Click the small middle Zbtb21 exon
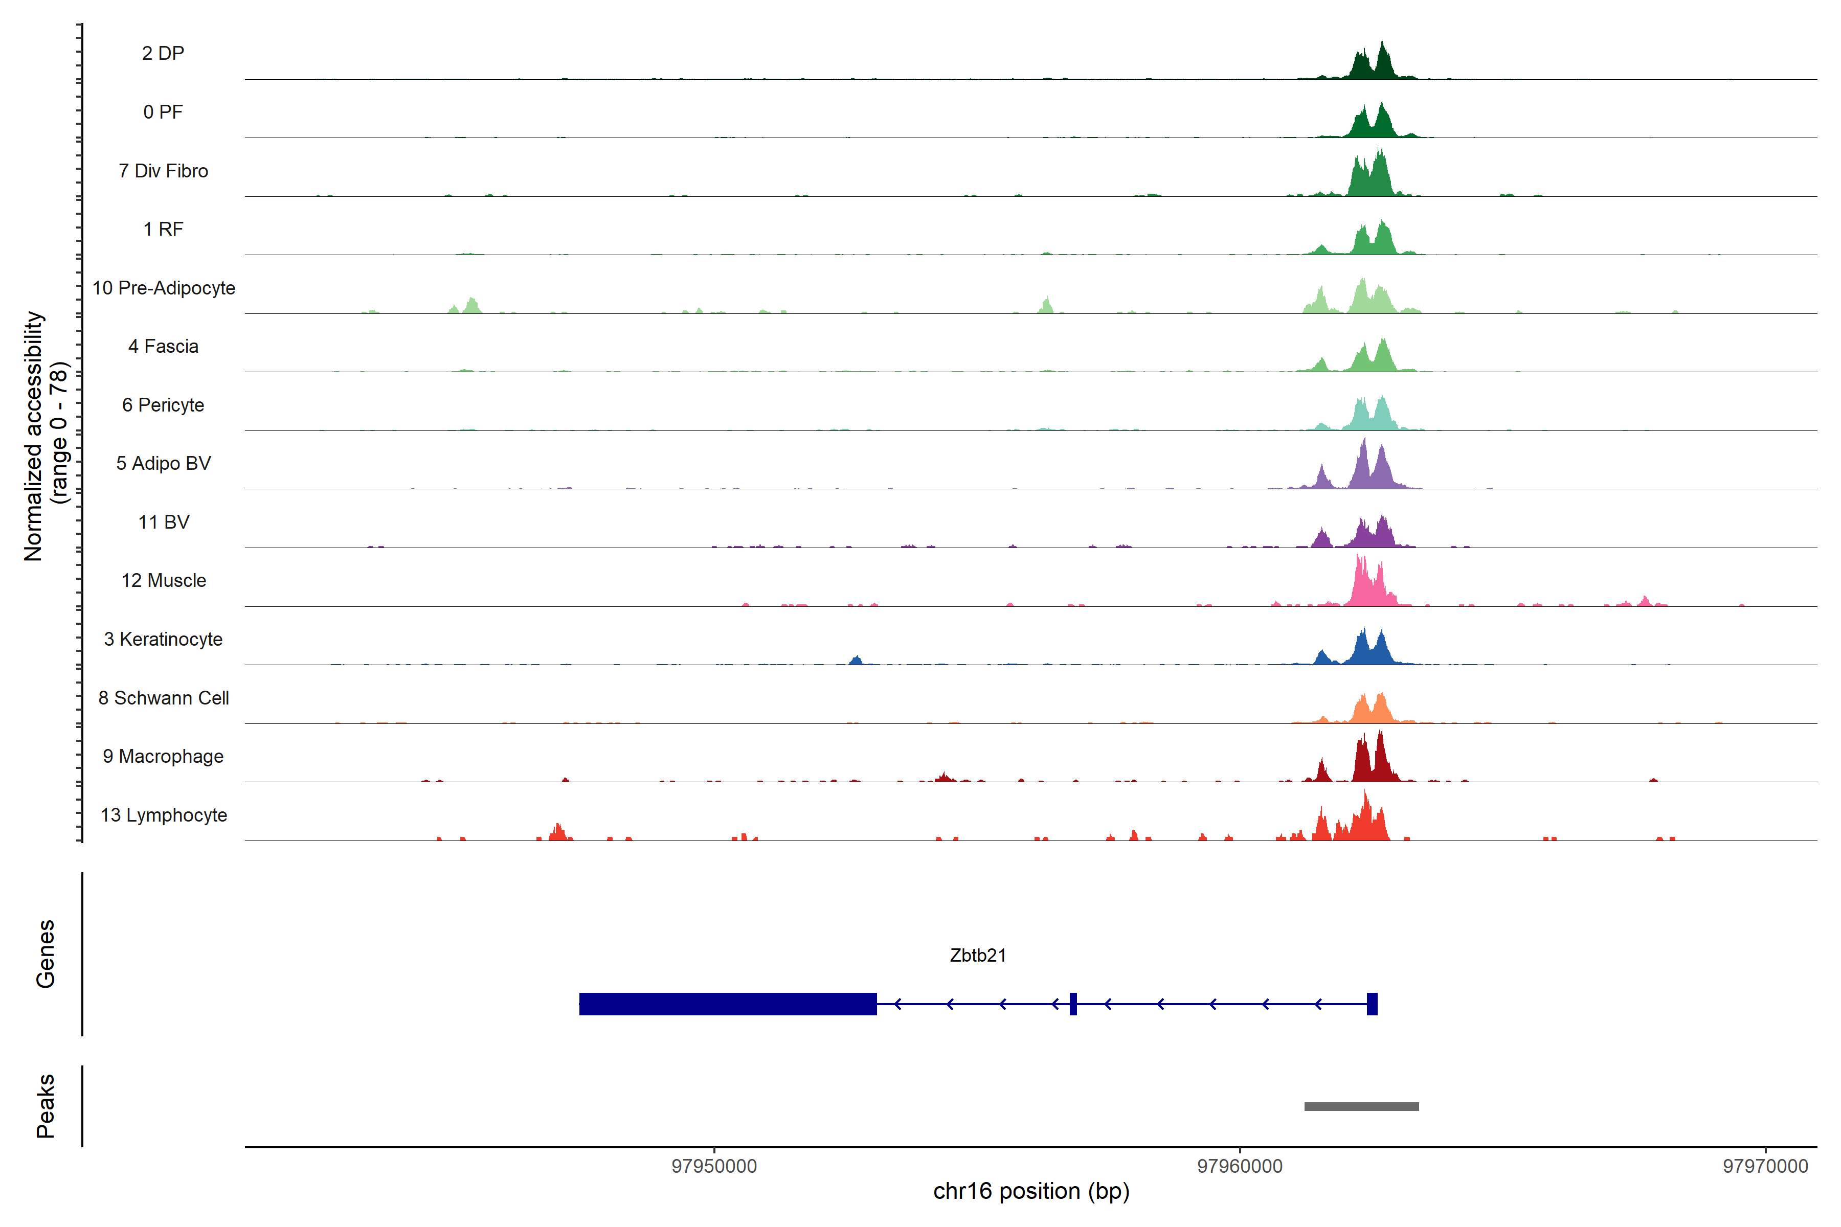This screenshot has width=1841, height=1227. [x=1073, y=1004]
